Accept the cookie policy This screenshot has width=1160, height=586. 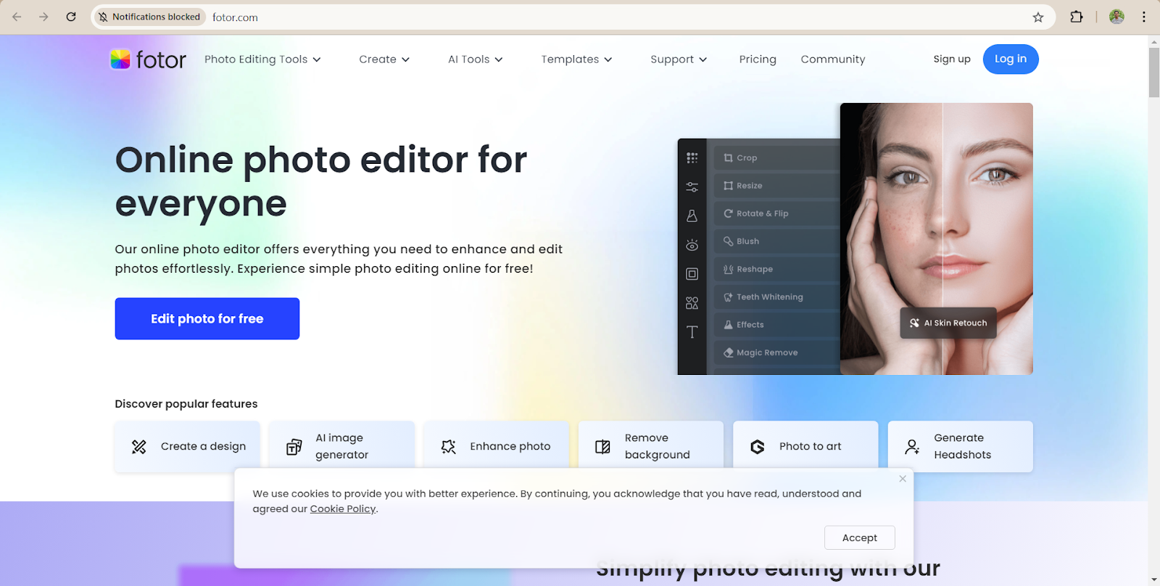coord(860,538)
